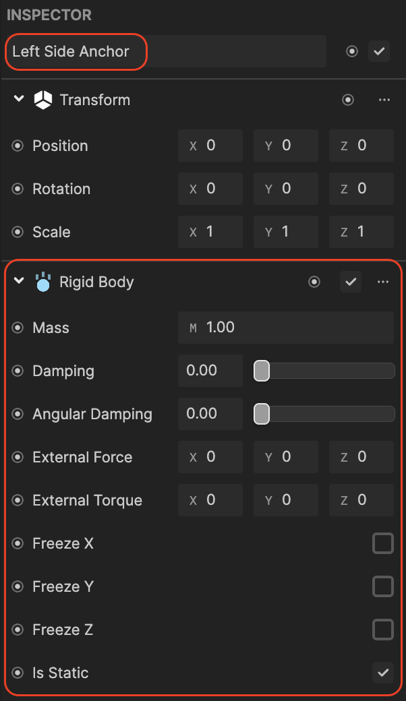The image size is (406, 701).
Task: Enable the Freeze Z checkbox
Action: click(x=383, y=630)
